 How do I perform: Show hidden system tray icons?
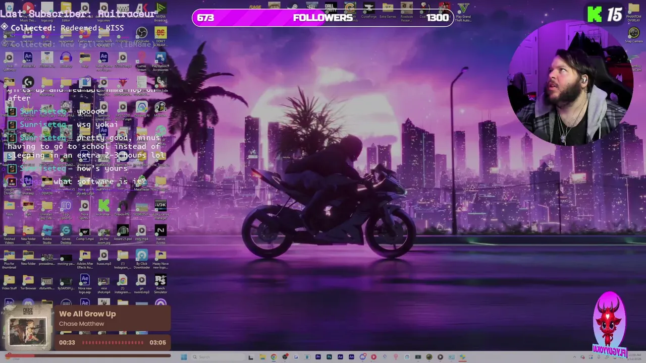pos(574,357)
